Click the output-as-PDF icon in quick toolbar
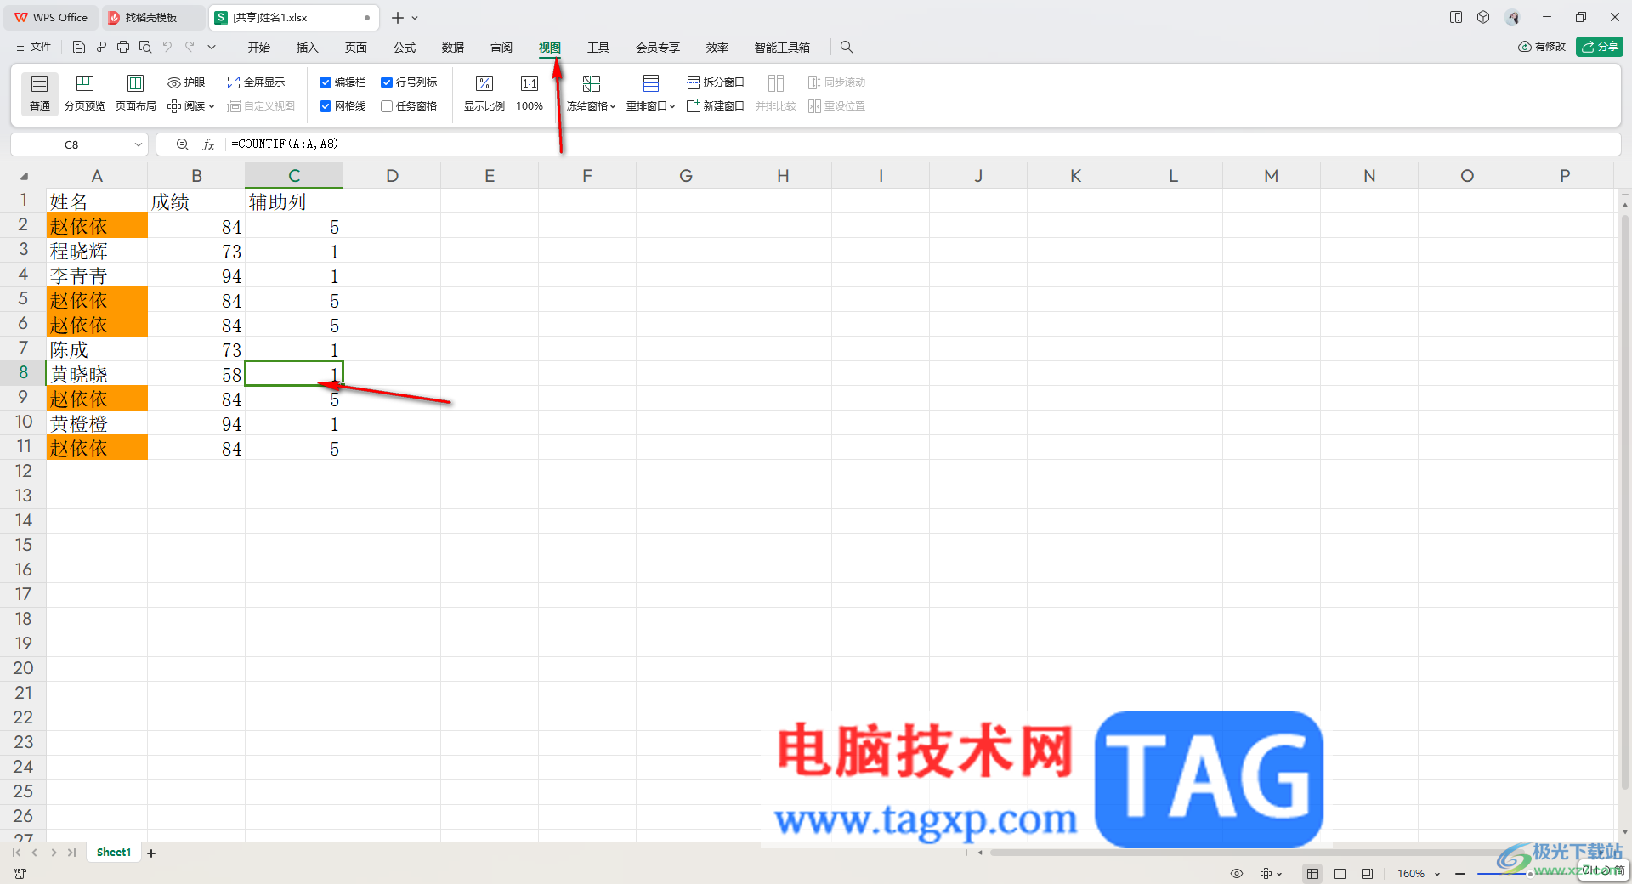 point(101,48)
